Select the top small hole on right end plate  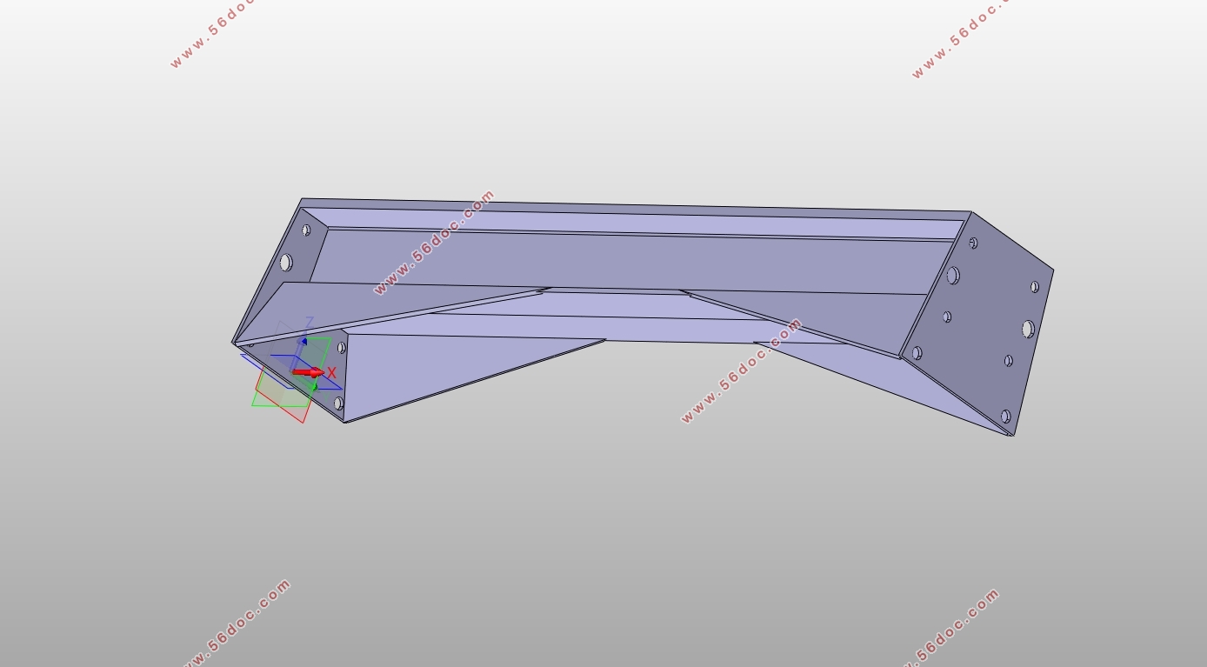[973, 243]
